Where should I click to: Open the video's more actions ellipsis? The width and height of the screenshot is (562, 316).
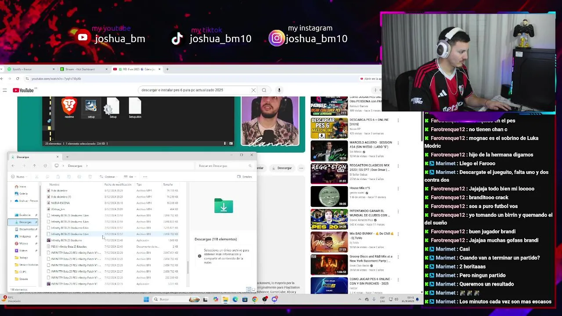[301, 168]
